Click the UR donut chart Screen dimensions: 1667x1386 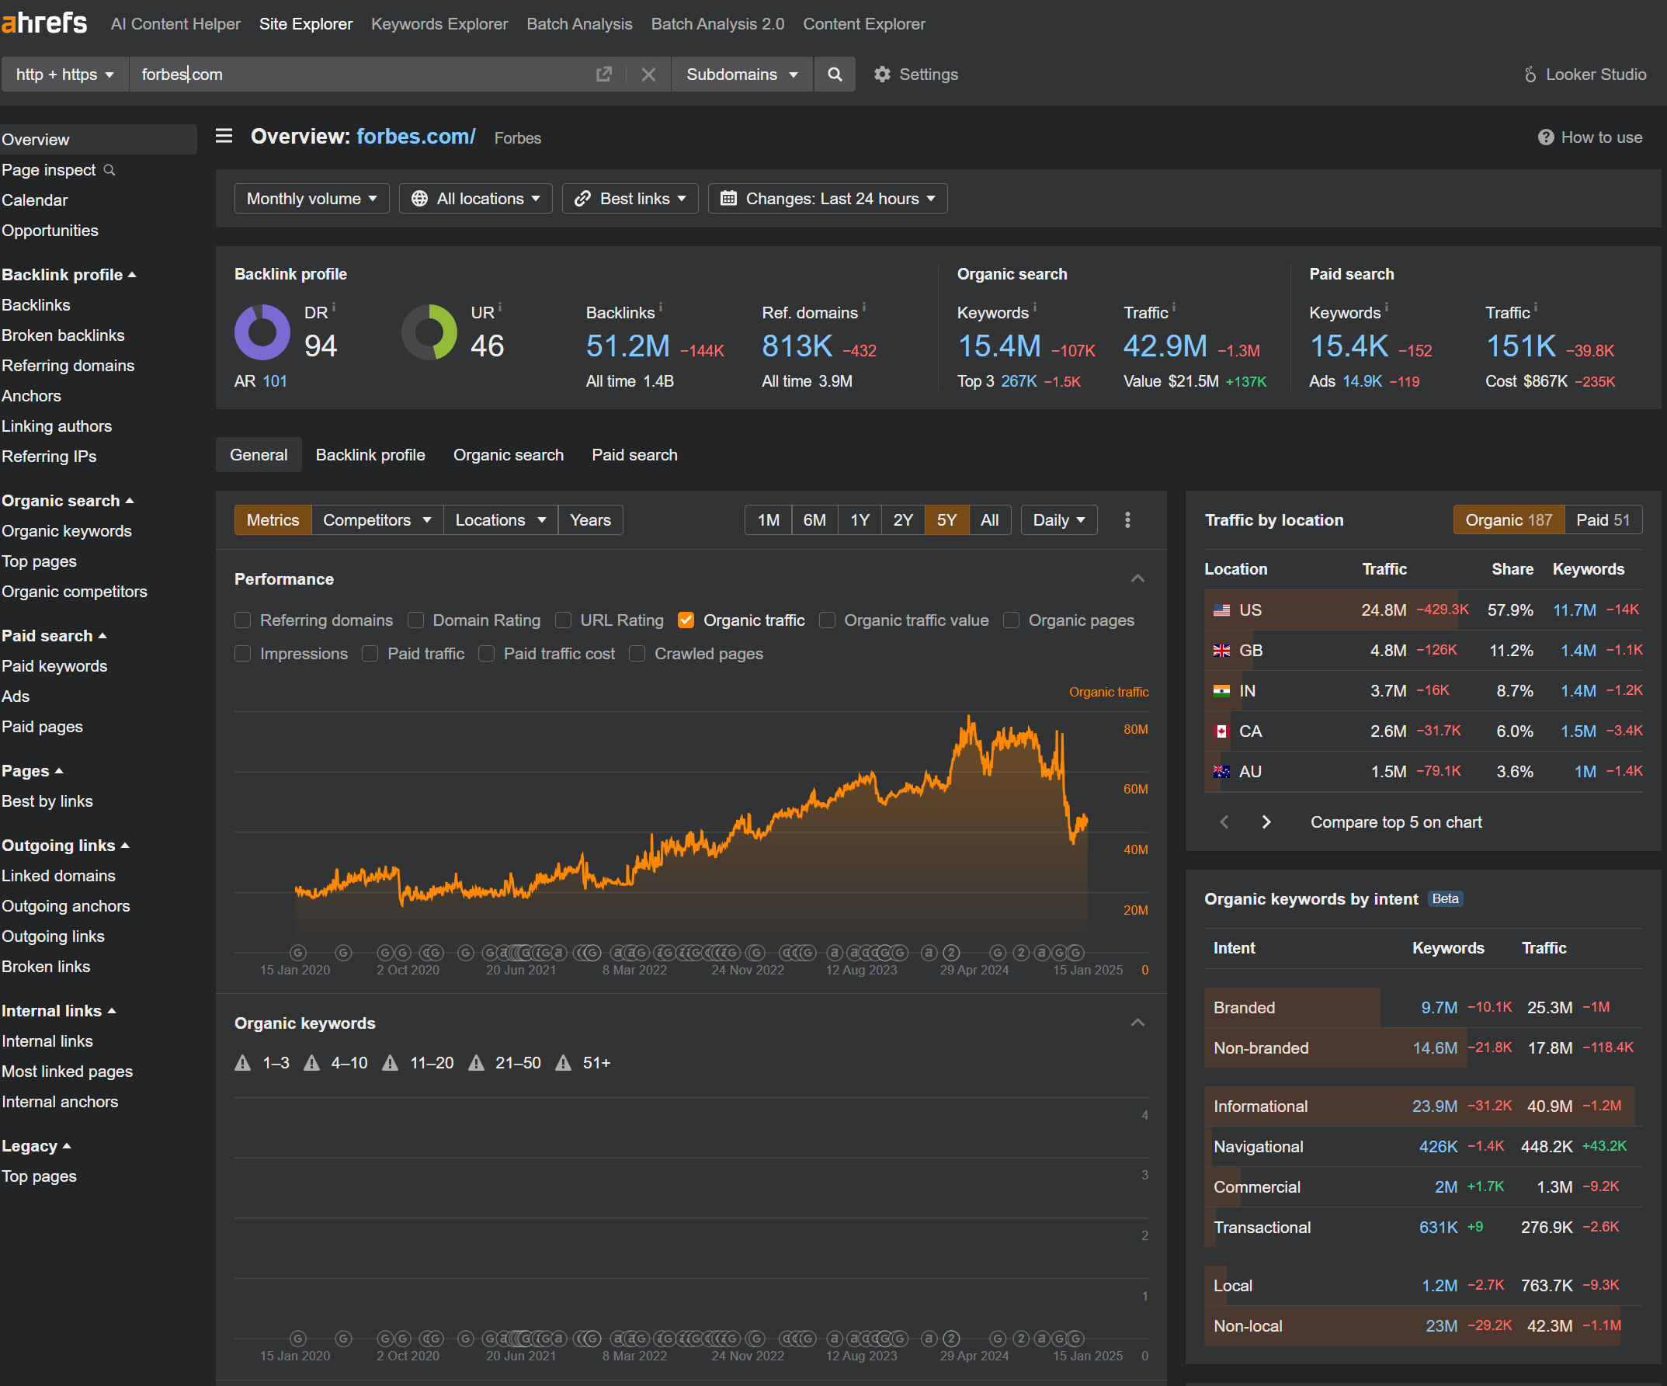pos(429,332)
